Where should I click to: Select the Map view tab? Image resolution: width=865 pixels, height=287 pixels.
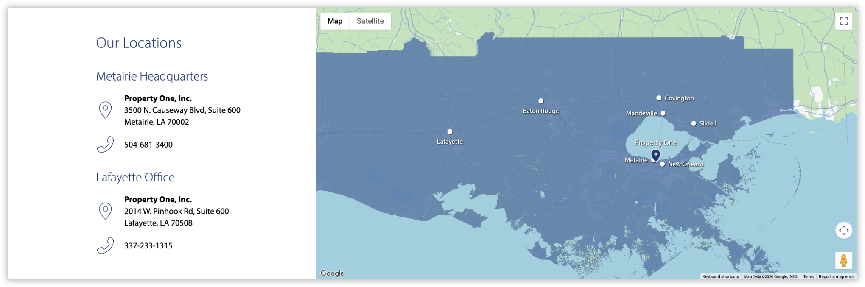(x=335, y=21)
